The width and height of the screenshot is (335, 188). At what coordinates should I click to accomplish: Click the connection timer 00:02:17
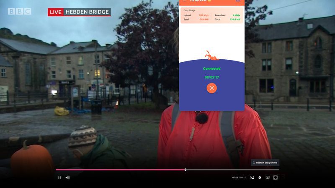(212, 77)
